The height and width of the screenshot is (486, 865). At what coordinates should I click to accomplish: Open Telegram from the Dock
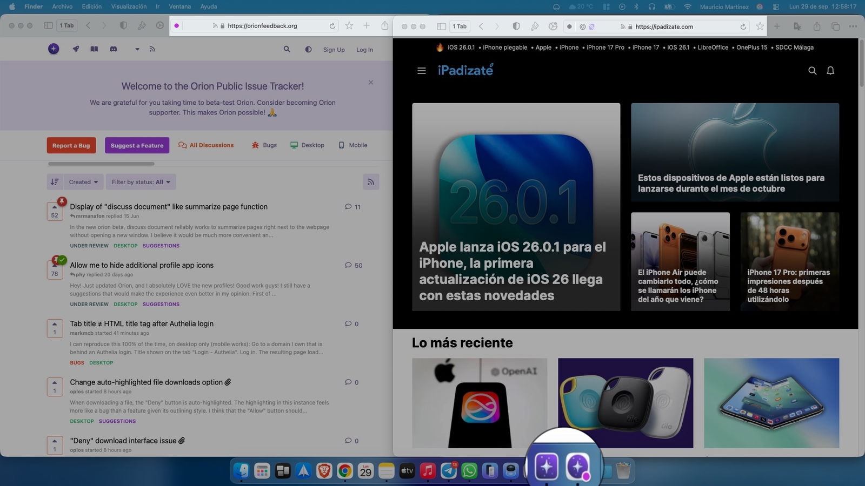(448, 471)
